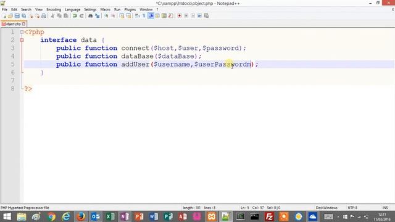This screenshot has height=222, width=395.
Task: Click the UTF-8 encoding status entry
Action: [x=352, y=208]
